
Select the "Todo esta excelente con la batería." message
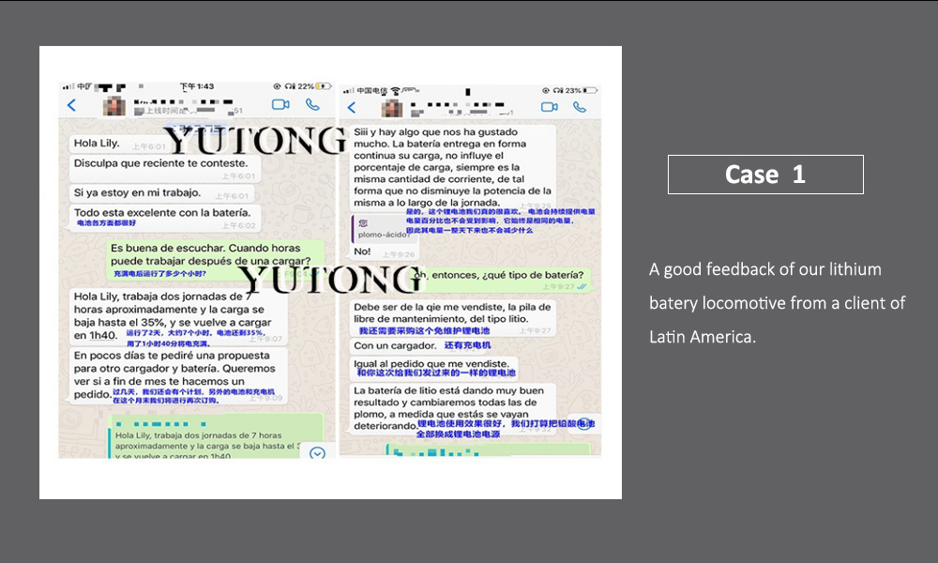coord(164,218)
